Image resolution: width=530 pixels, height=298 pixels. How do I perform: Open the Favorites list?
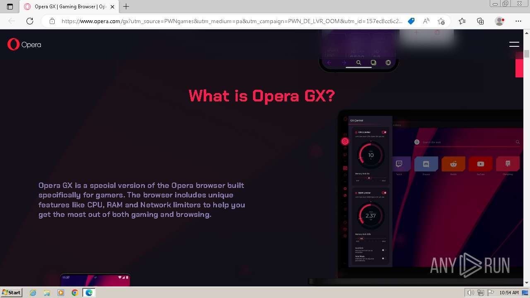[462, 21]
